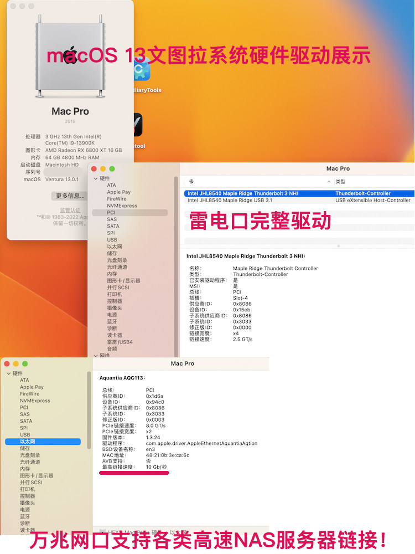The height and width of the screenshot is (554, 415).
Task: Collapse the 硬件 group in upper System Information sidebar
Action: pos(96,178)
